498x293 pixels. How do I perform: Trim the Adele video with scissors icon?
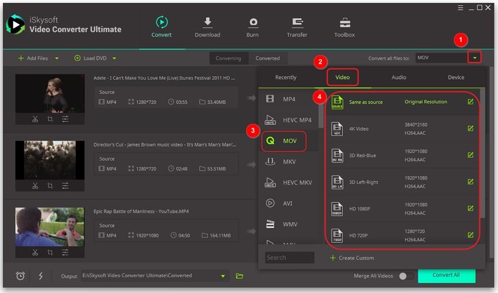coord(35,119)
